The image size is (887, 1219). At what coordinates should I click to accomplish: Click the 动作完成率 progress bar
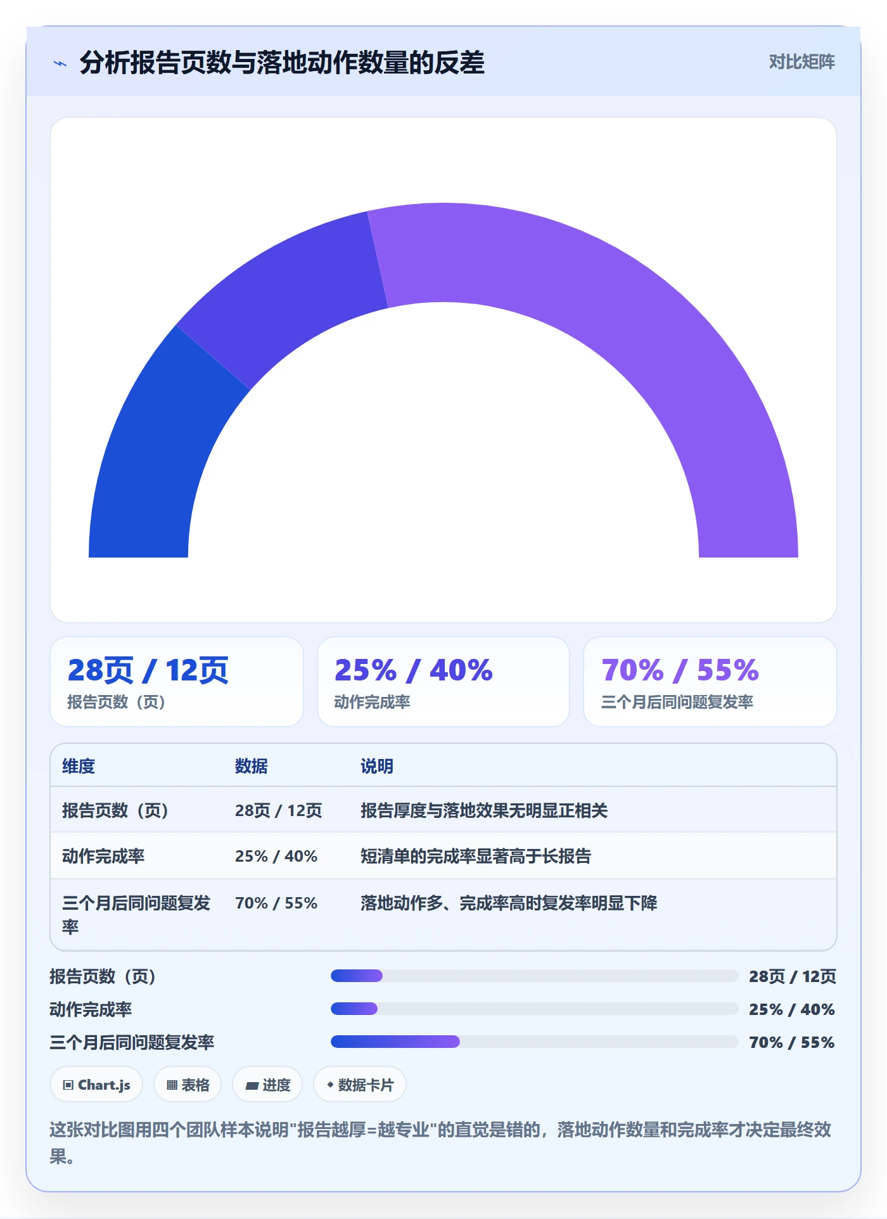535,1009
